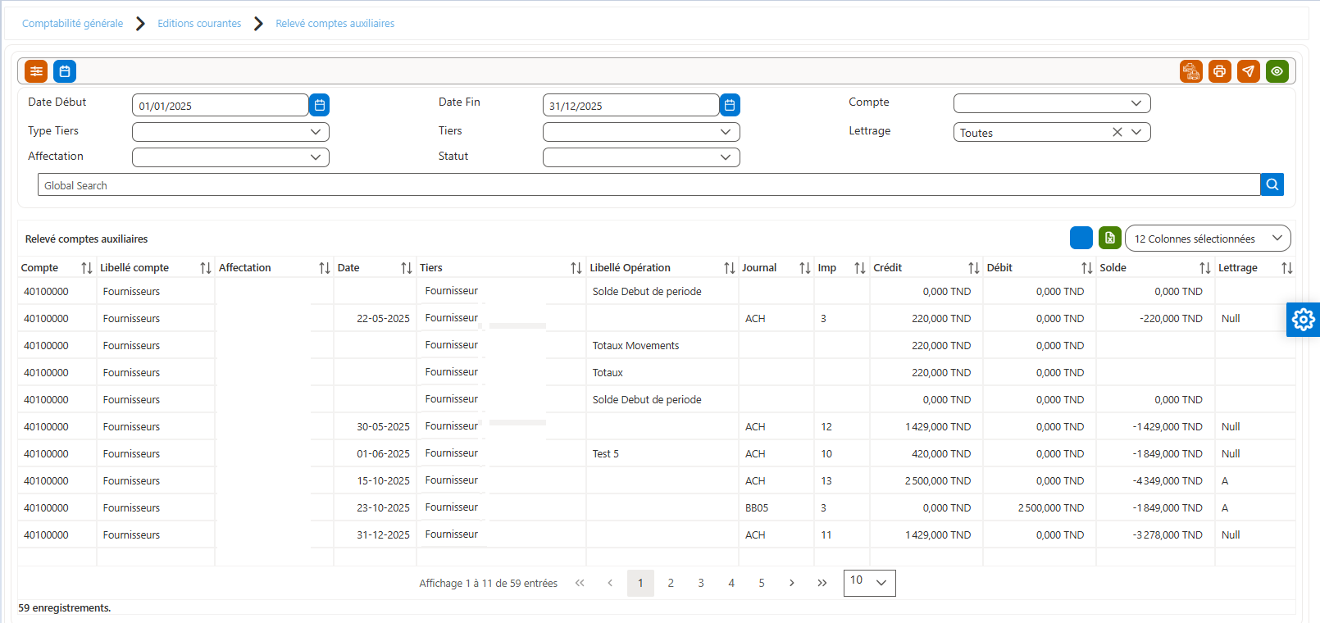Clear the Toutes value in Lettrage
Screen dimensions: 1320x623
tap(1117, 132)
